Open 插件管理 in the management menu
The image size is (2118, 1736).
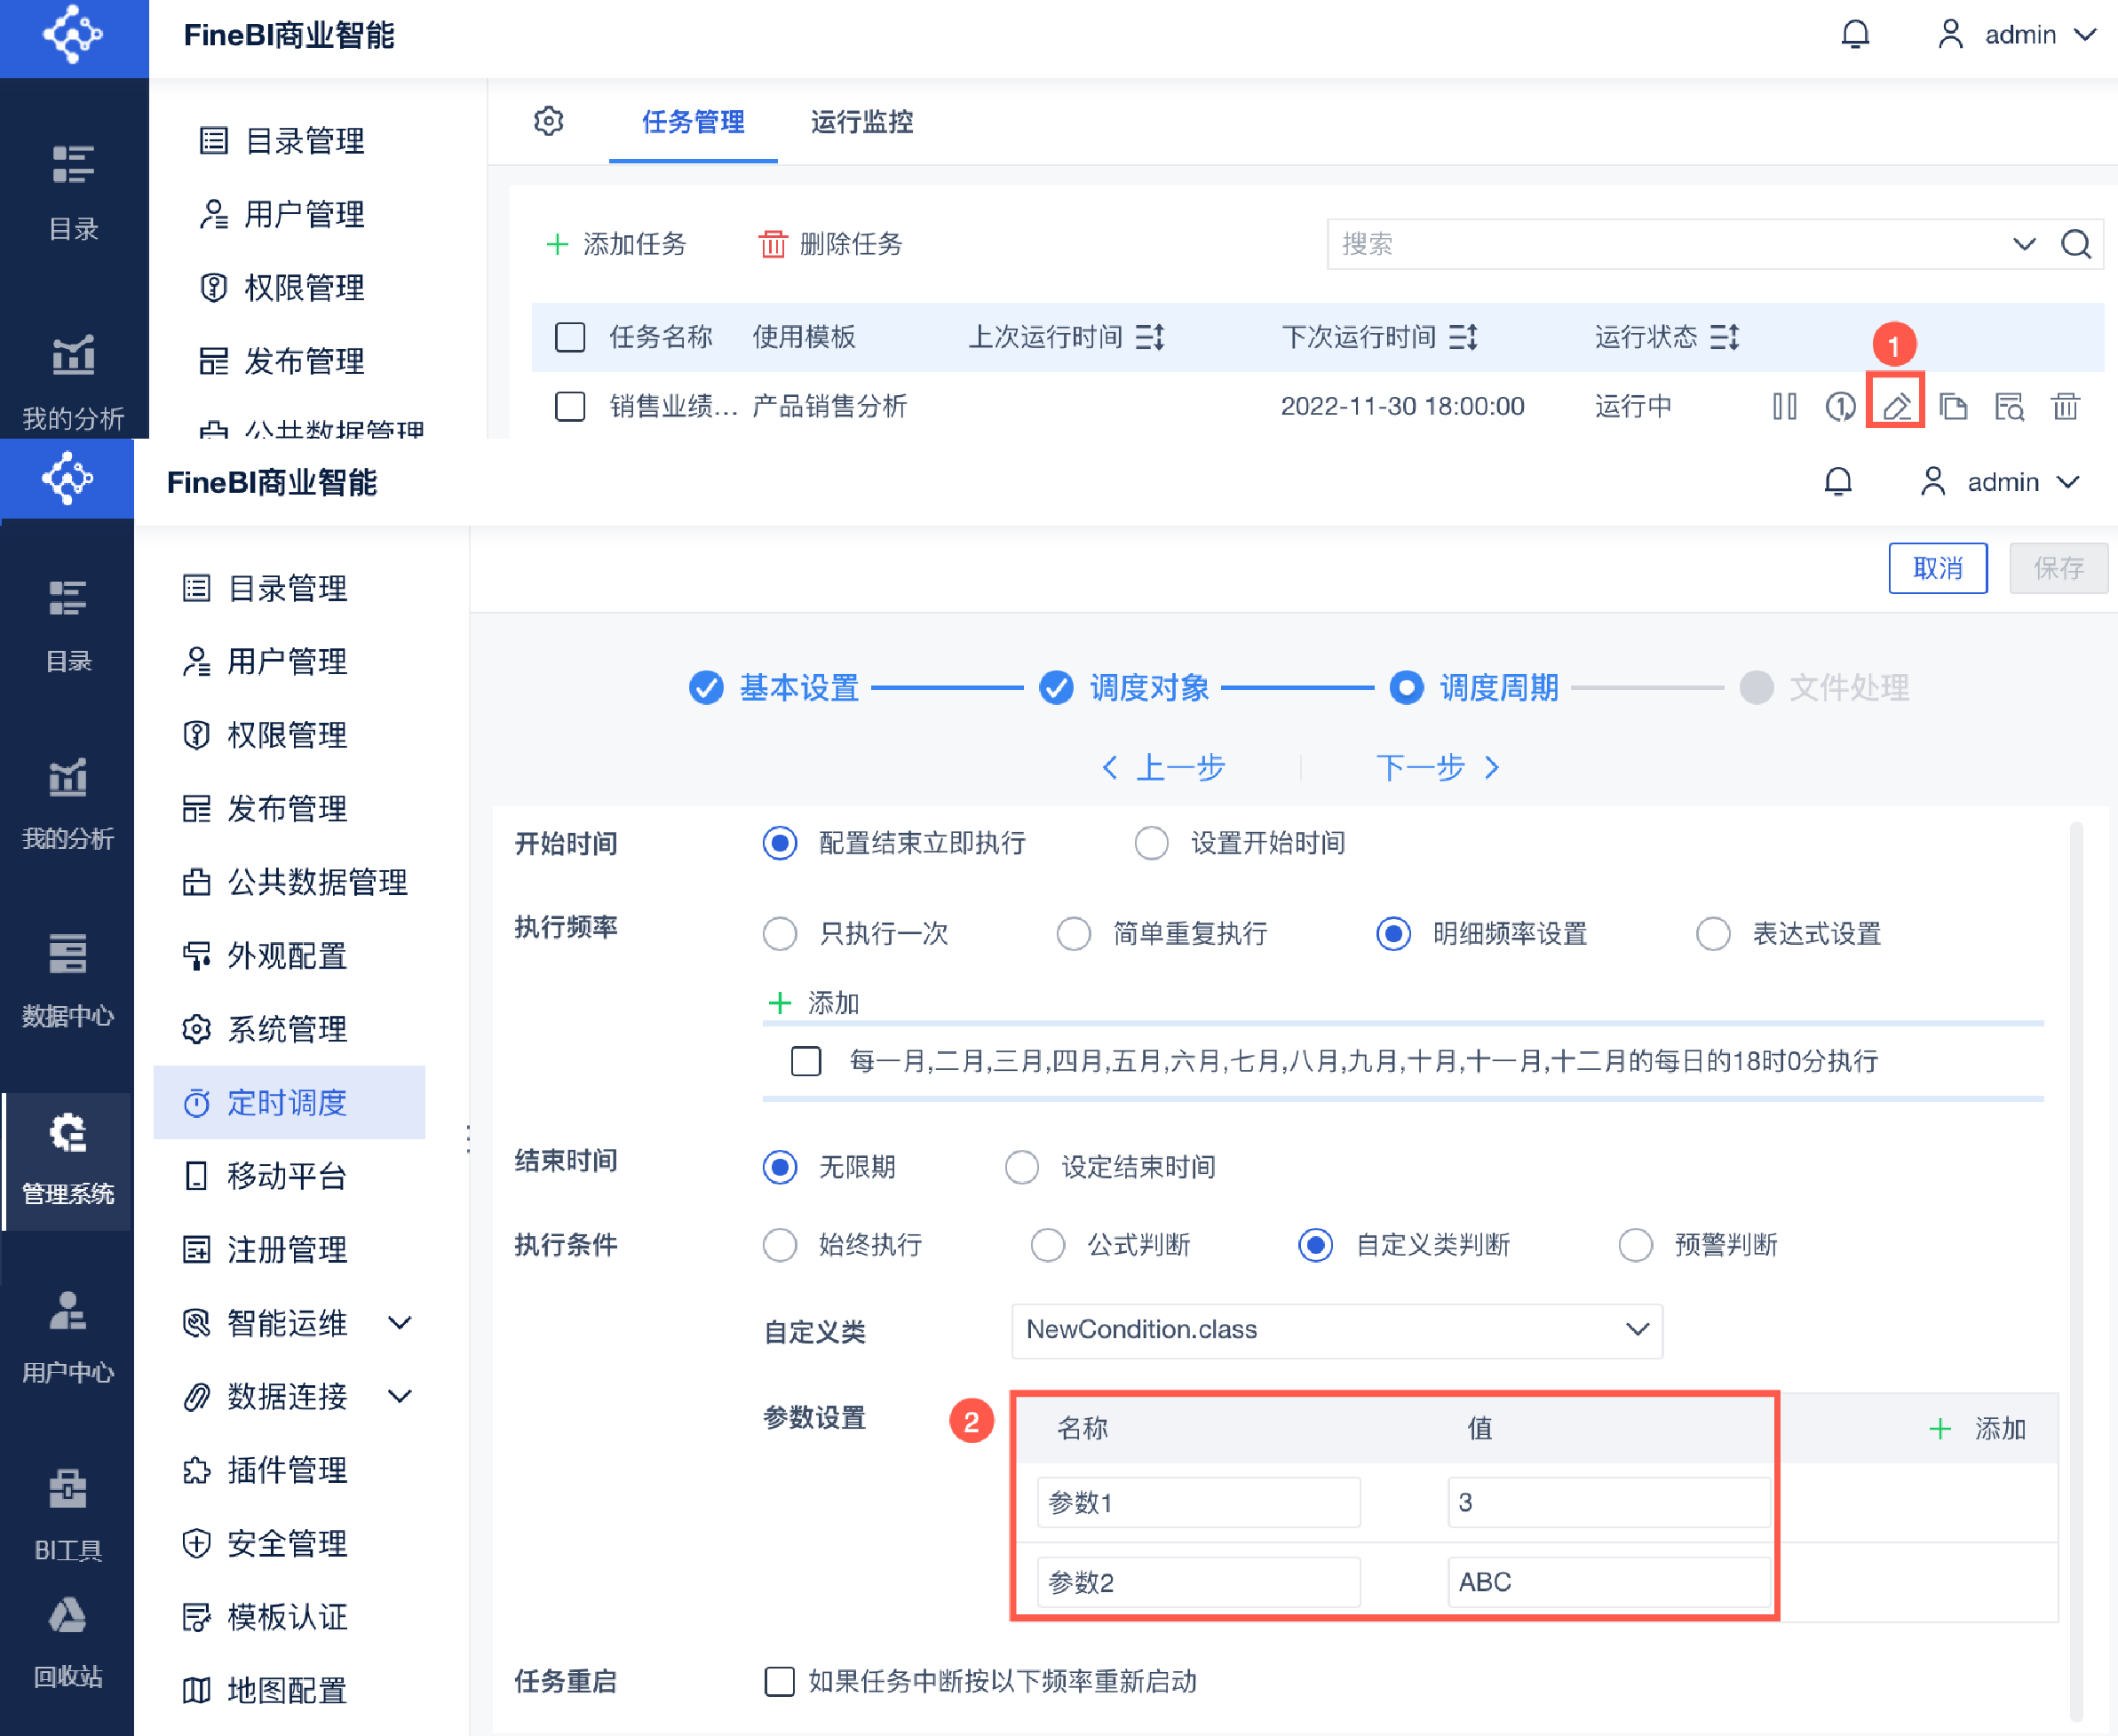pyautogui.click(x=287, y=1470)
